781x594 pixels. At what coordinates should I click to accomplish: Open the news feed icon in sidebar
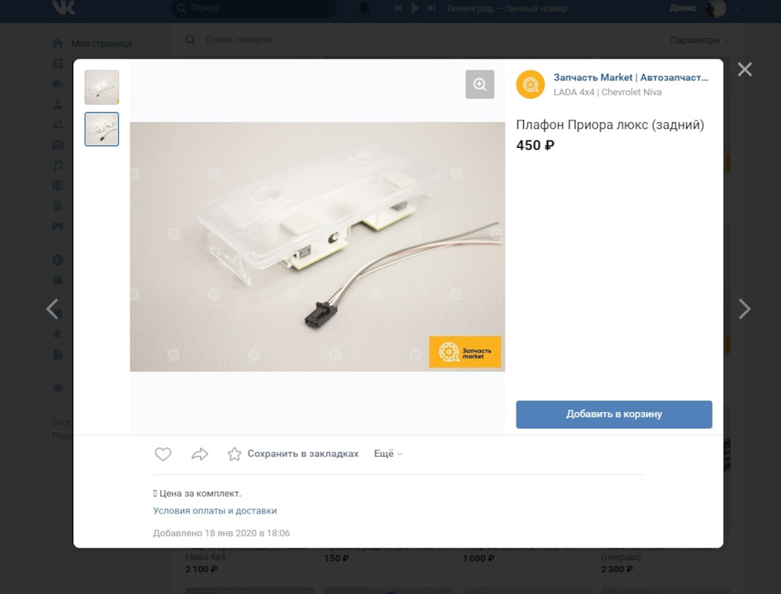[x=58, y=63]
